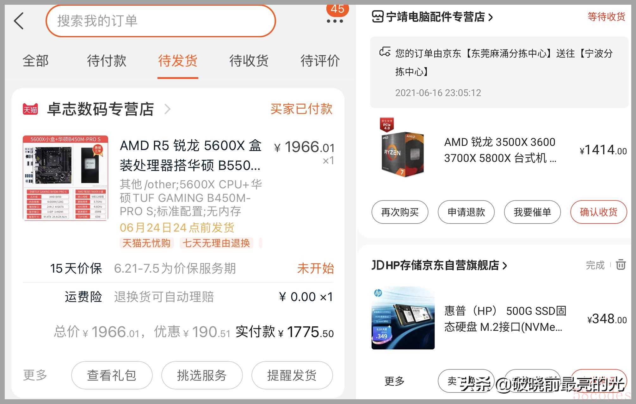Viewport: 636px width, 404px height.
Task: Open the AMD Ryzen CPU box thumbnail
Action: [x=402, y=148]
